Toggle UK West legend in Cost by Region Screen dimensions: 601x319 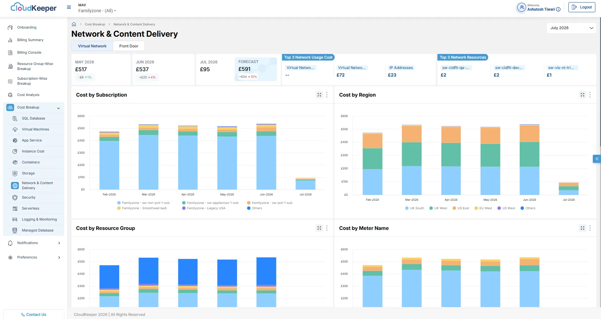pos(438,208)
